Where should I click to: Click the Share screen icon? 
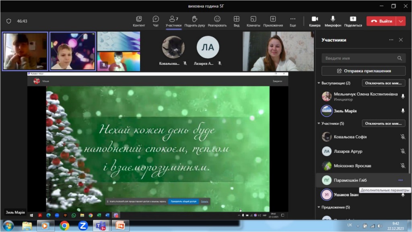click(x=353, y=19)
